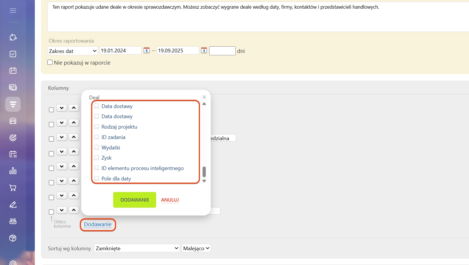Tick the Zysk field checkbox
Image resolution: width=469 pixels, height=265 pixels.
[x=97, y=158]
